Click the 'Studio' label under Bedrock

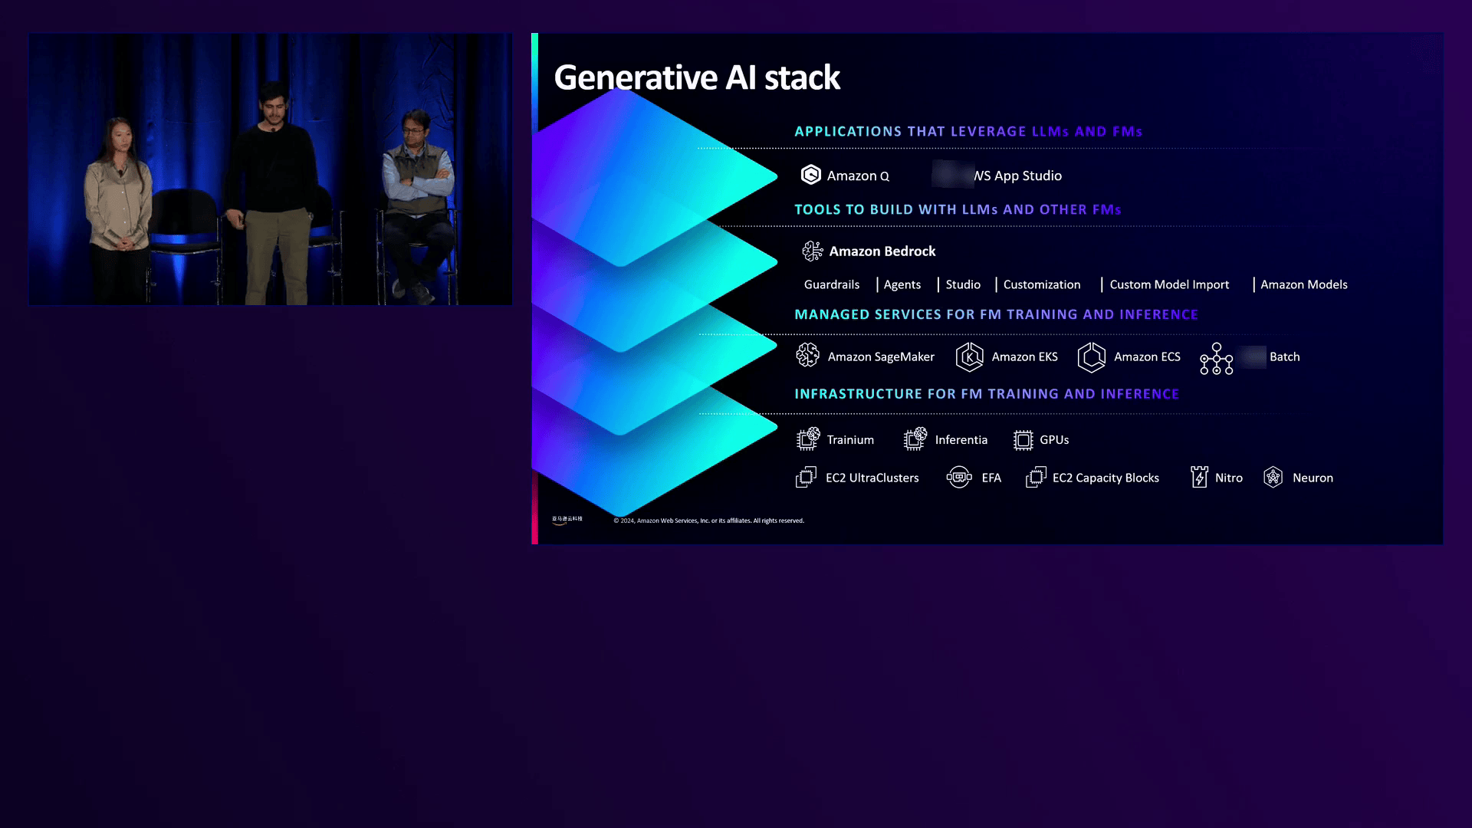coord(963,284)
